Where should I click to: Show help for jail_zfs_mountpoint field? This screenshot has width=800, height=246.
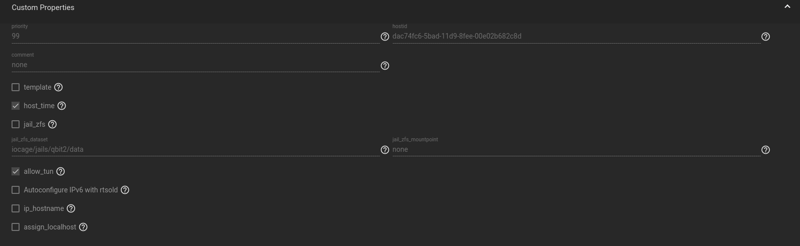tap(765, 150)
